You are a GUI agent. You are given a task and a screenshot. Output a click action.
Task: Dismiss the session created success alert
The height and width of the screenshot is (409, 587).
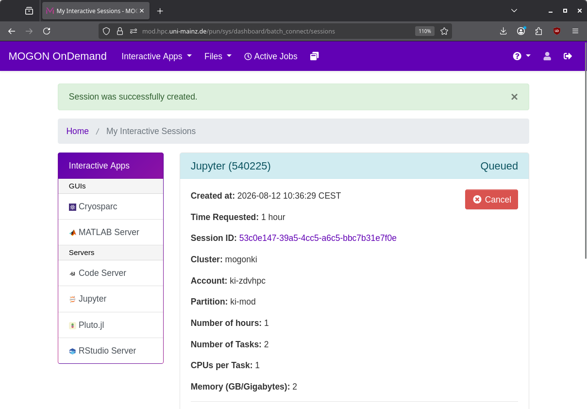514,97
